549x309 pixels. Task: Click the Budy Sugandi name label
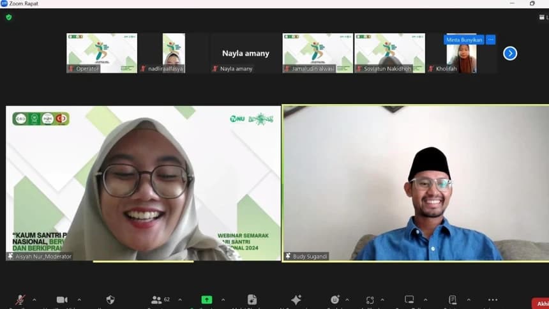[x=310, y=257]
